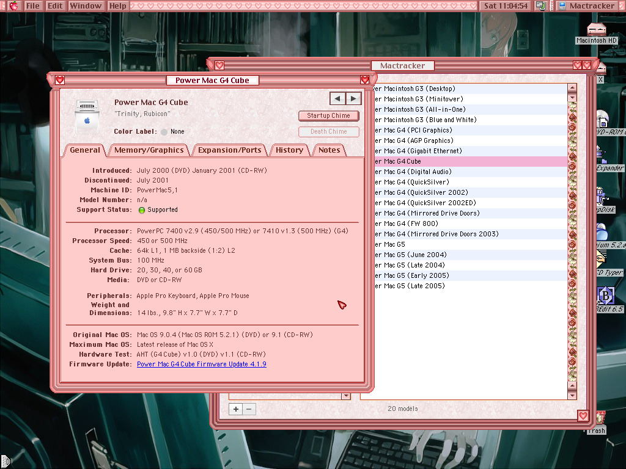Click the BBEdit desktop icon
The image size is (626, 469).
coord(605,297)
